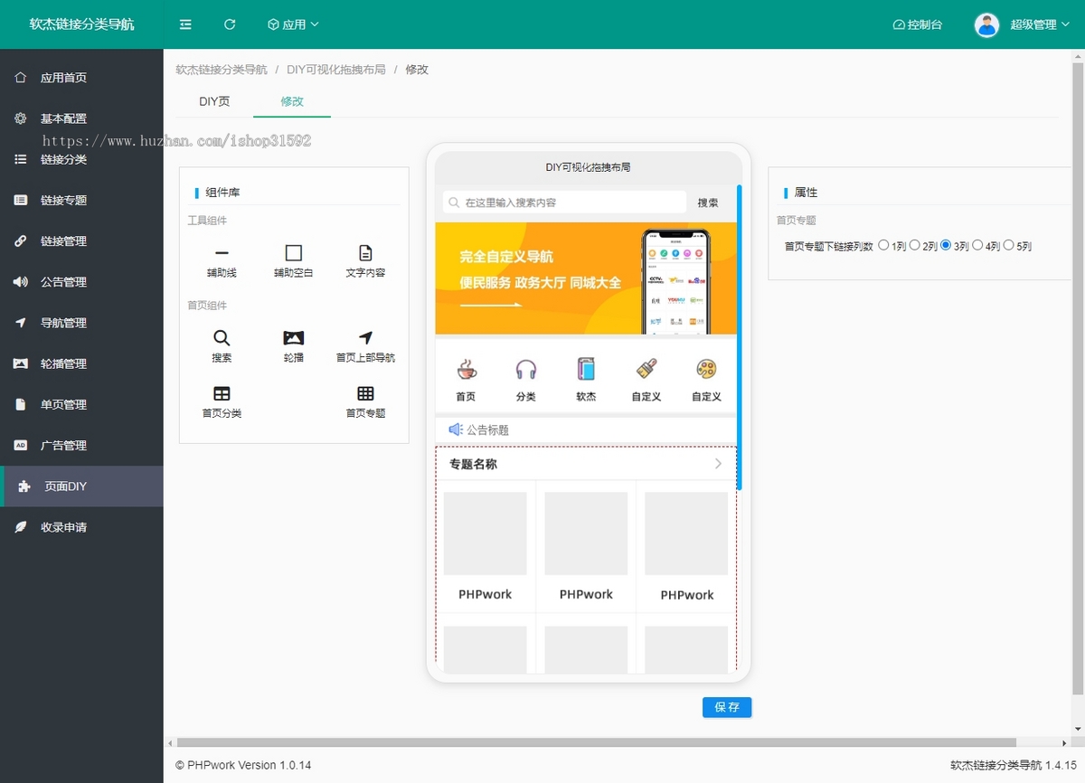Select the 5列 radio button
The height and width of the screenshot is (783, 1085).
[1009, 245]
